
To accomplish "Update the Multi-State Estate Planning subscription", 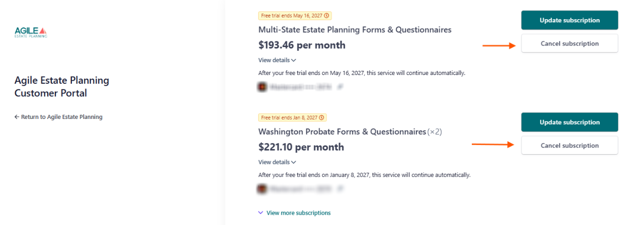I will 570,20.
